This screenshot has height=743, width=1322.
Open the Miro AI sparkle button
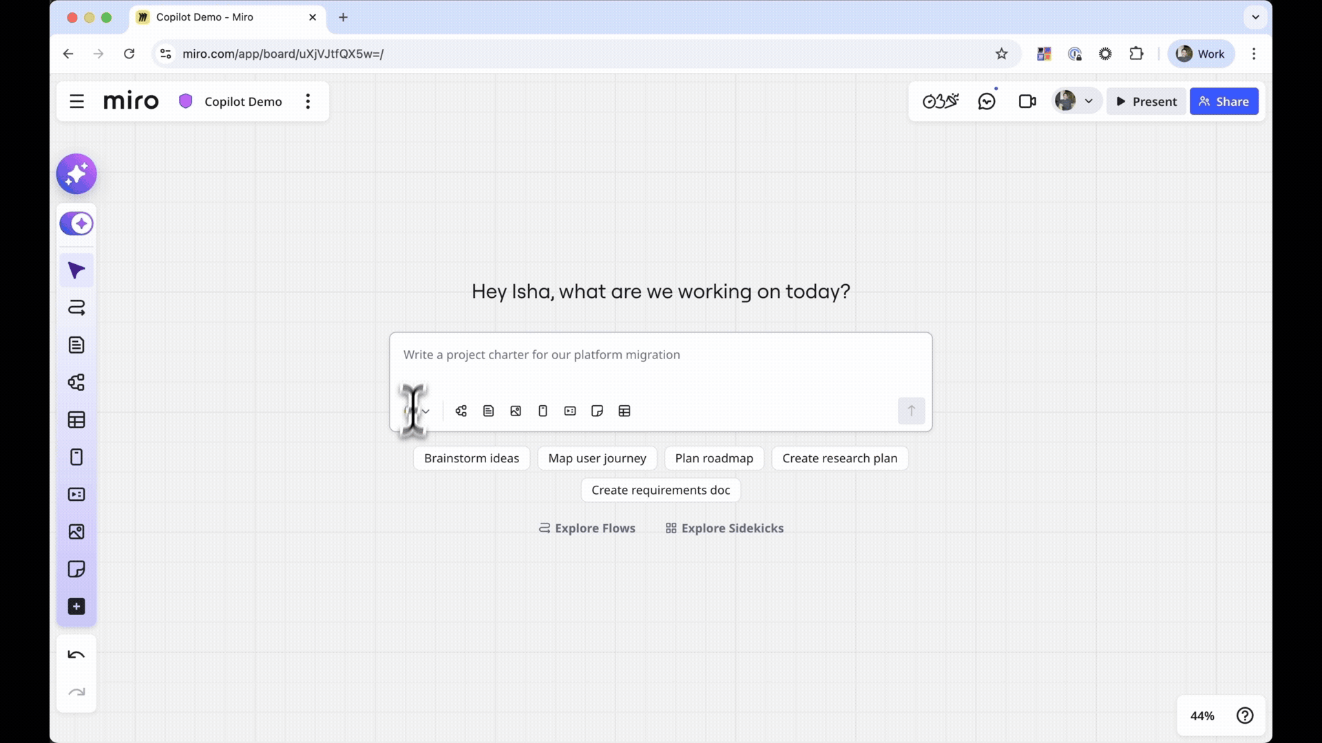tap(76, 174)
